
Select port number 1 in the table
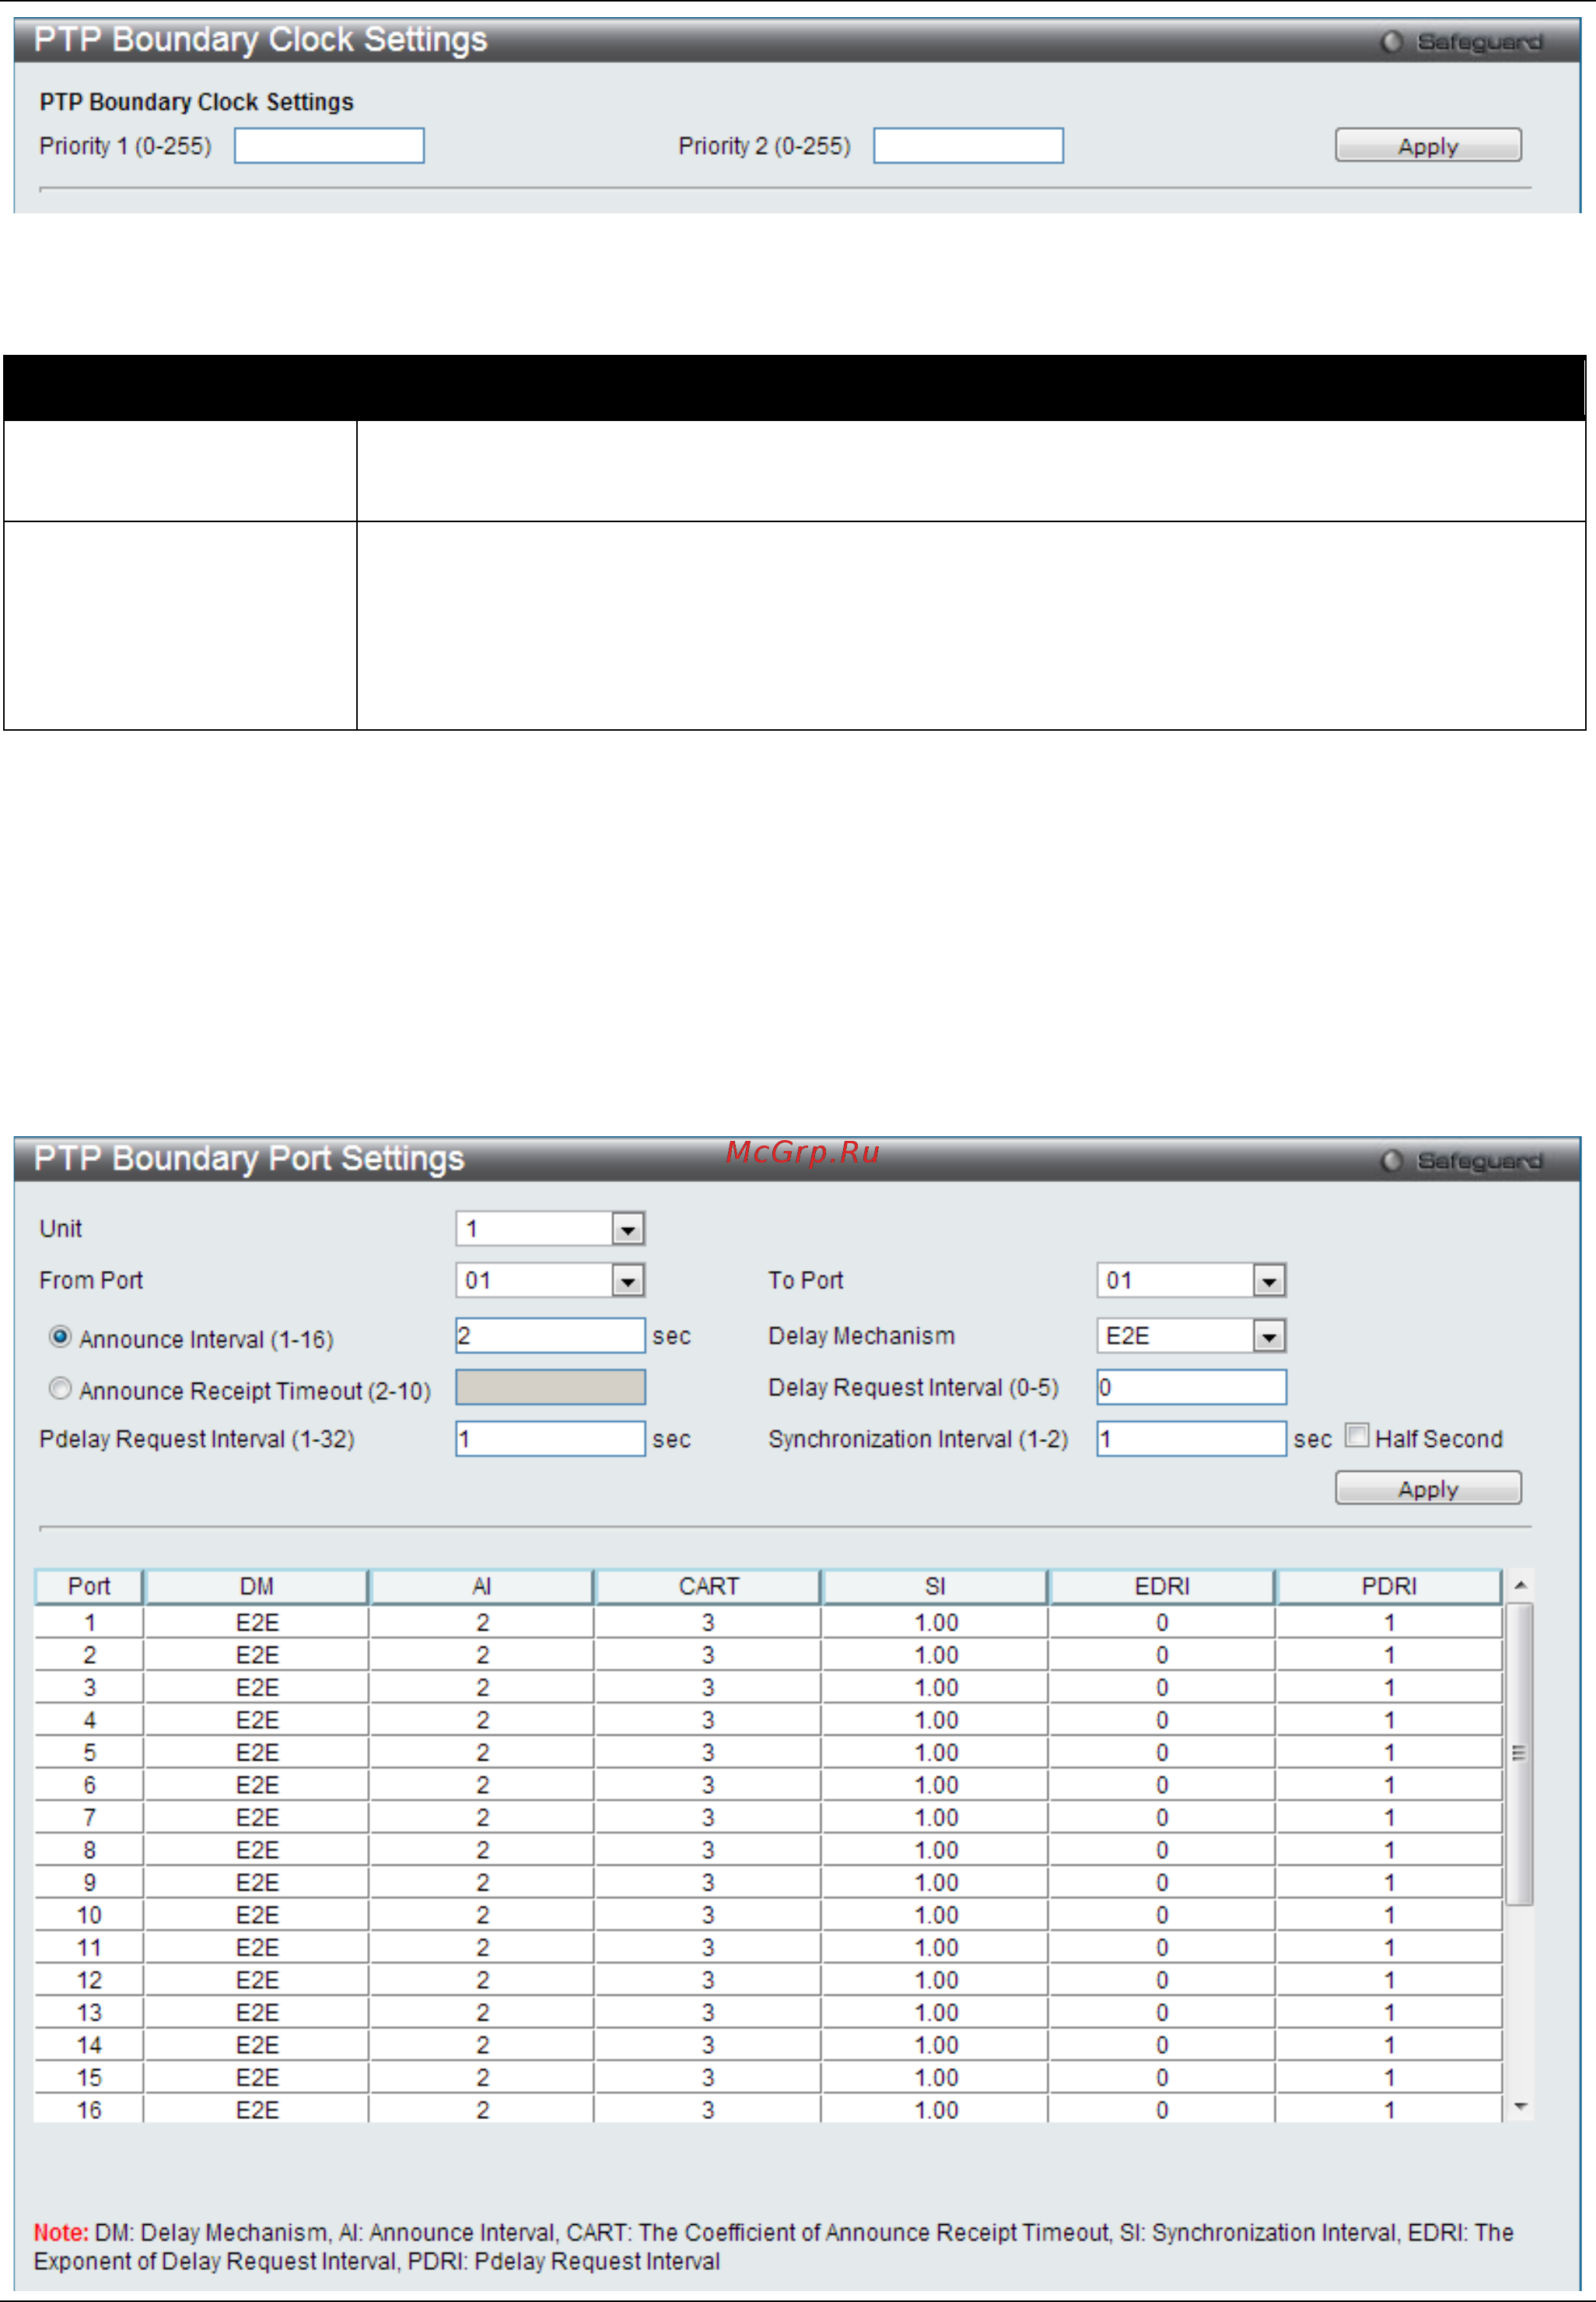89,1623
